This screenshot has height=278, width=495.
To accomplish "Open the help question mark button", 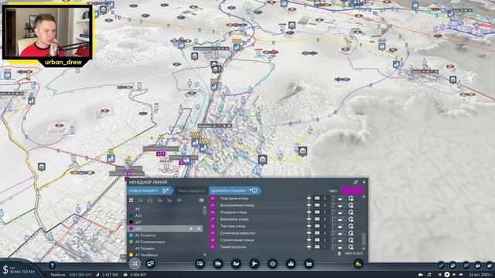I will pyautogui.click(x=52, y=266).
